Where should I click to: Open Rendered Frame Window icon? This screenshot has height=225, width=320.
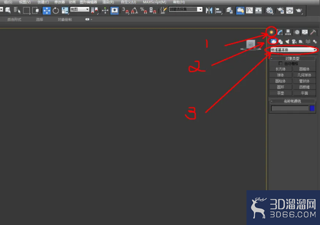click(x=290, y=10)
